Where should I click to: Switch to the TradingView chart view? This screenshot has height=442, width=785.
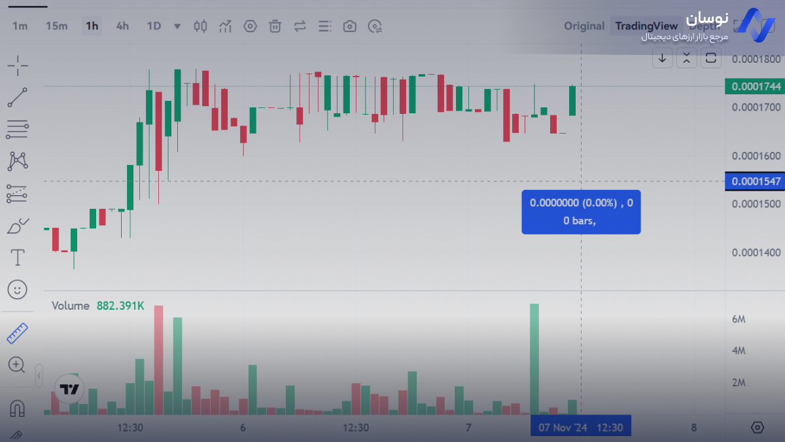point(646,26)
